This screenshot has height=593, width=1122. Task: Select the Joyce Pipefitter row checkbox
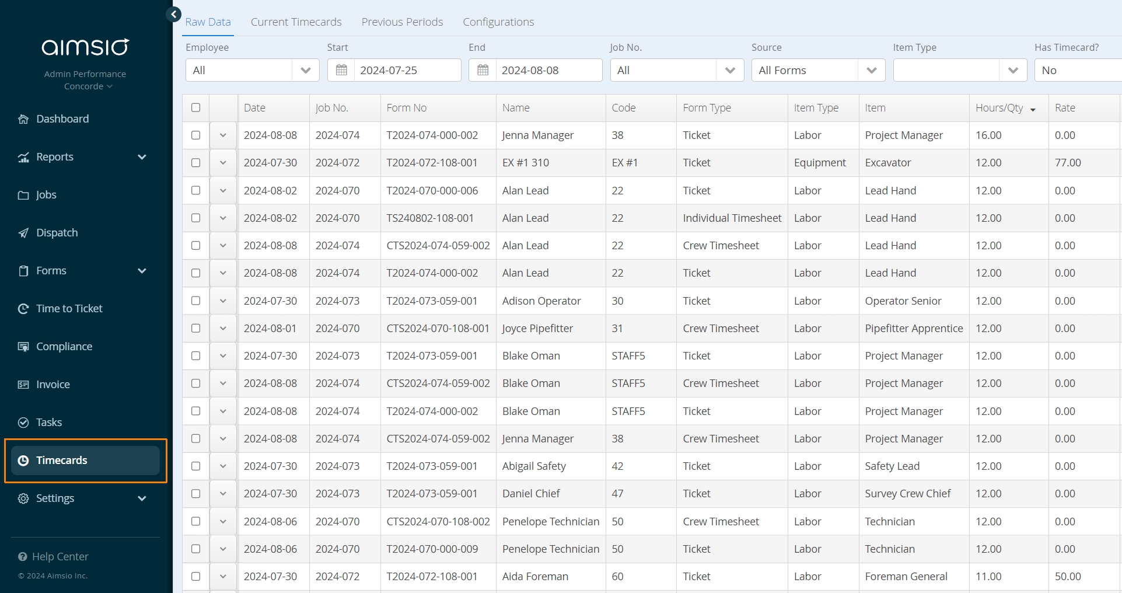coord(195,328)
